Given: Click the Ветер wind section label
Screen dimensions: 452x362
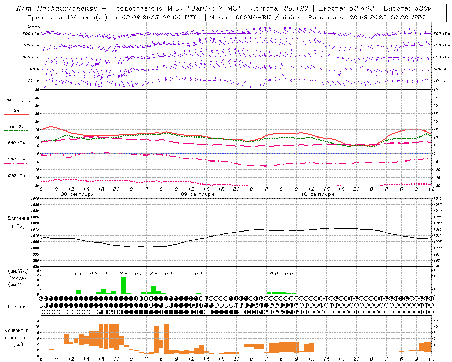Looking at the screenshot, I should coord(33,27).
